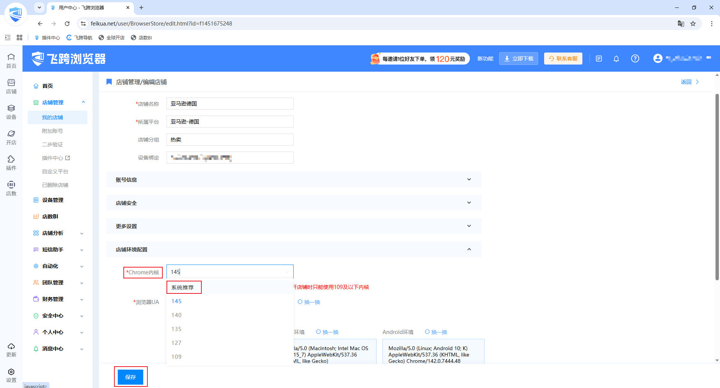Open the 新功能 header link

(x=485, y=59)
